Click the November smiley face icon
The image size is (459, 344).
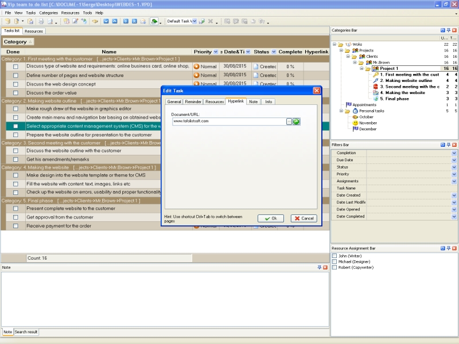pos(355,123)
